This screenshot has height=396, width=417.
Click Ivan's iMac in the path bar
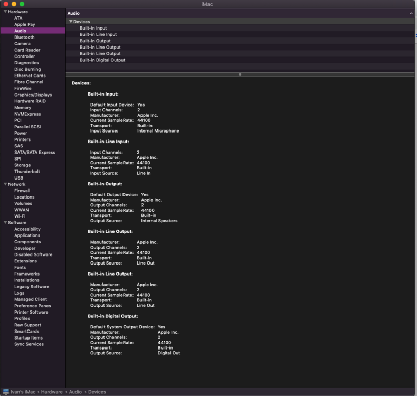23,392
